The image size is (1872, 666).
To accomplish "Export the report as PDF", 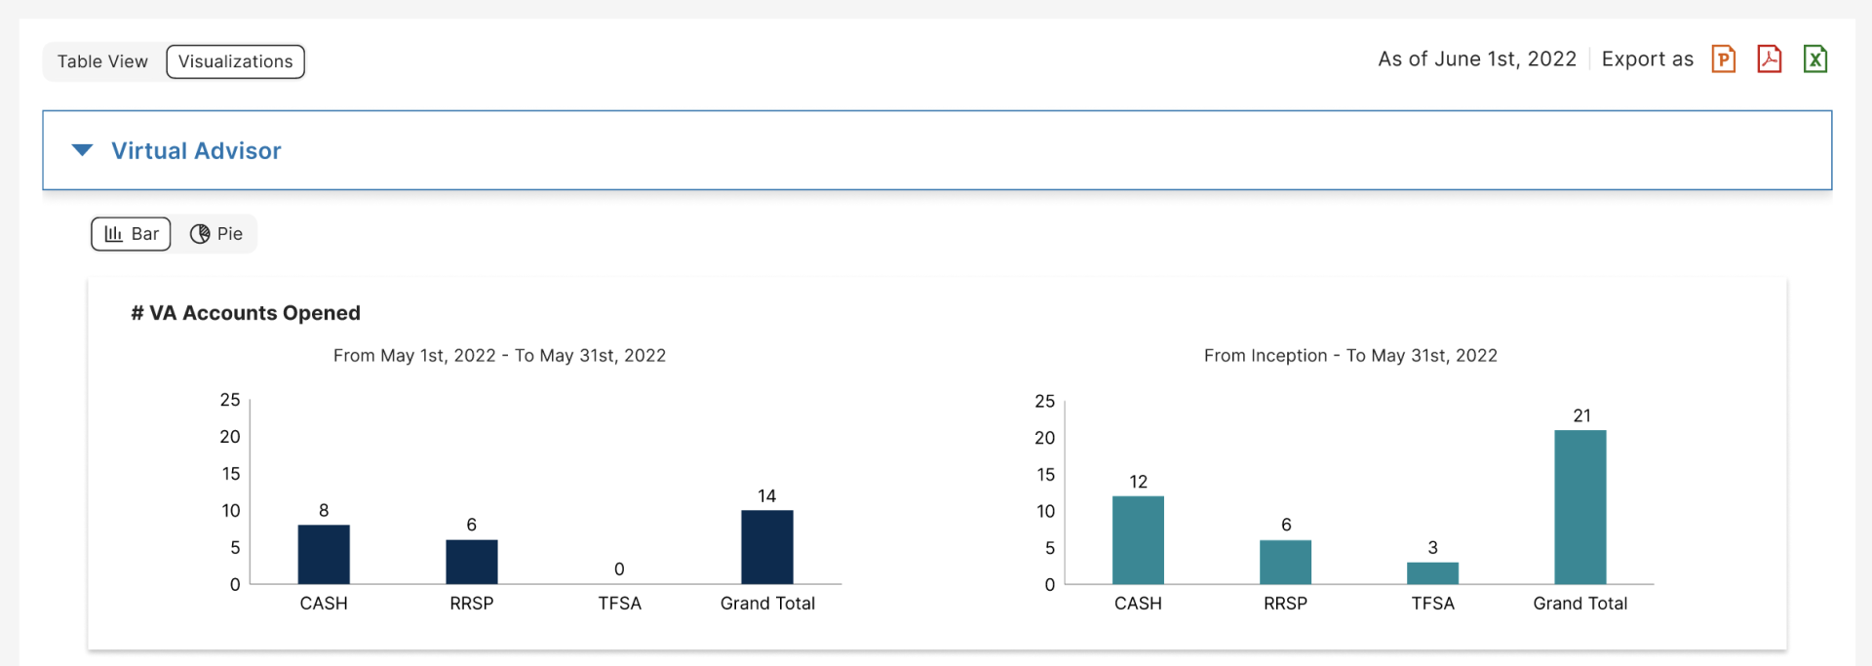I will [1770, 59].
